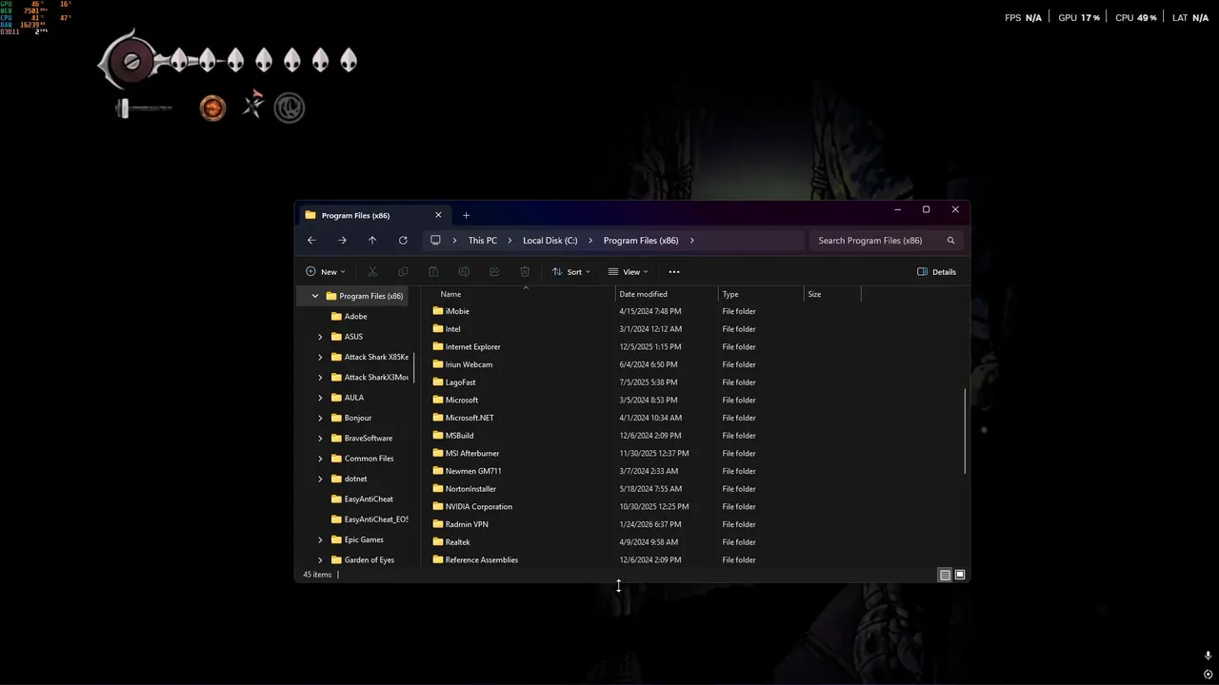
Task: Switch to large thumbnails view icon
Action: point(960,575)
